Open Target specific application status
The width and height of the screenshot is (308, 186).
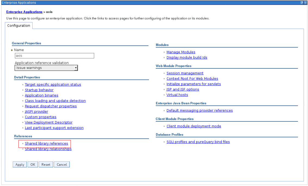[x=53, y=85]
